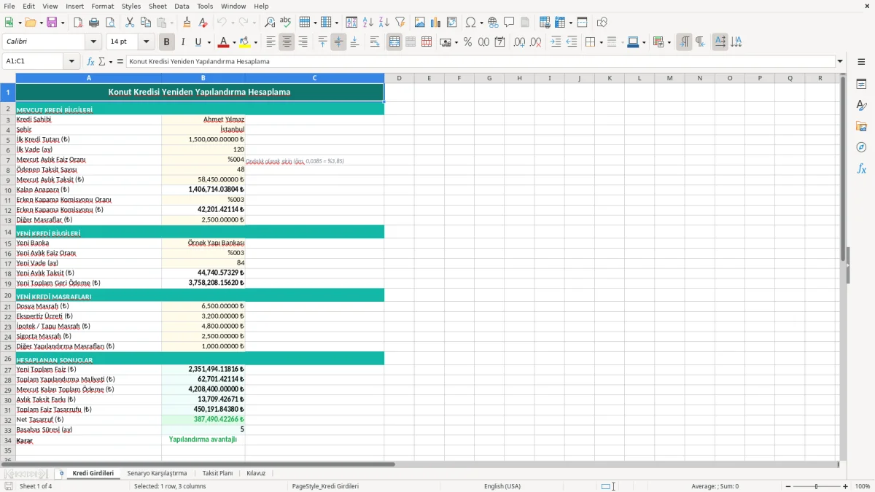The height and width of the screenshot is (492, 875).
Task: Insert Chart toolbar icon
Action: coord(436,23)
